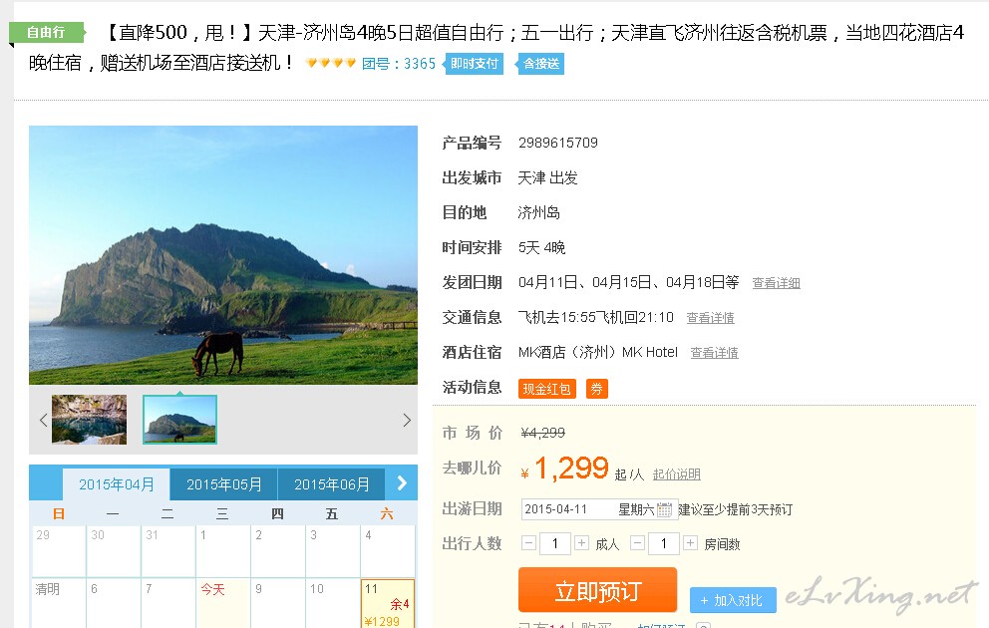Click the strikethrough market price ¥4,299
Viewport: 989px width, 628px height.
[543, 434]
